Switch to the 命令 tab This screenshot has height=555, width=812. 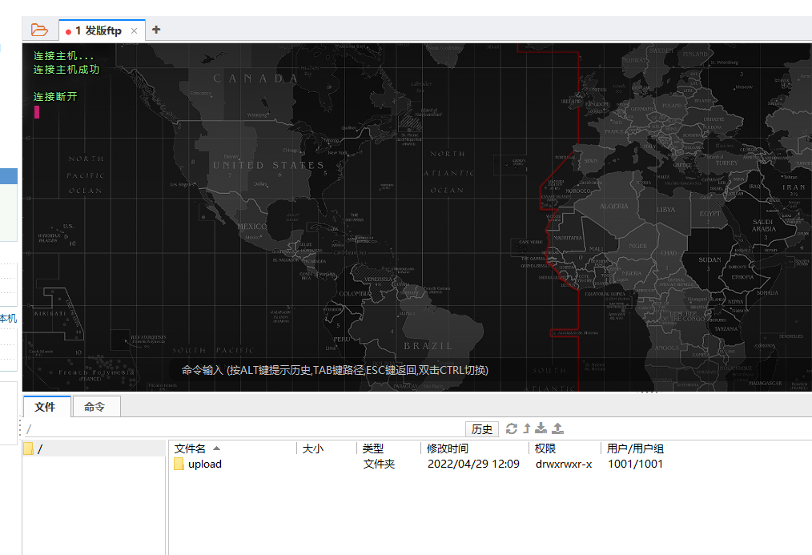point(95,407)
